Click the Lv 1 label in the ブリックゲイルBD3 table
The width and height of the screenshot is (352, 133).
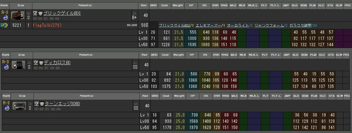143,32
